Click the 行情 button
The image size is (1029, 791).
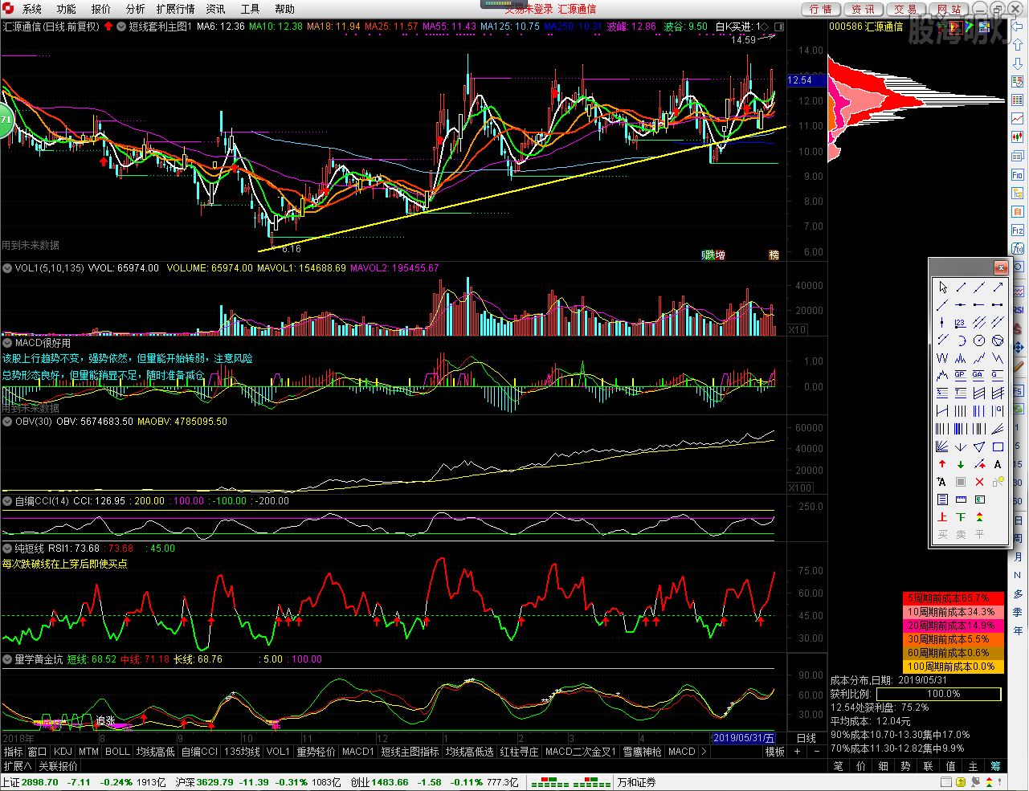(x=821, y=9)
